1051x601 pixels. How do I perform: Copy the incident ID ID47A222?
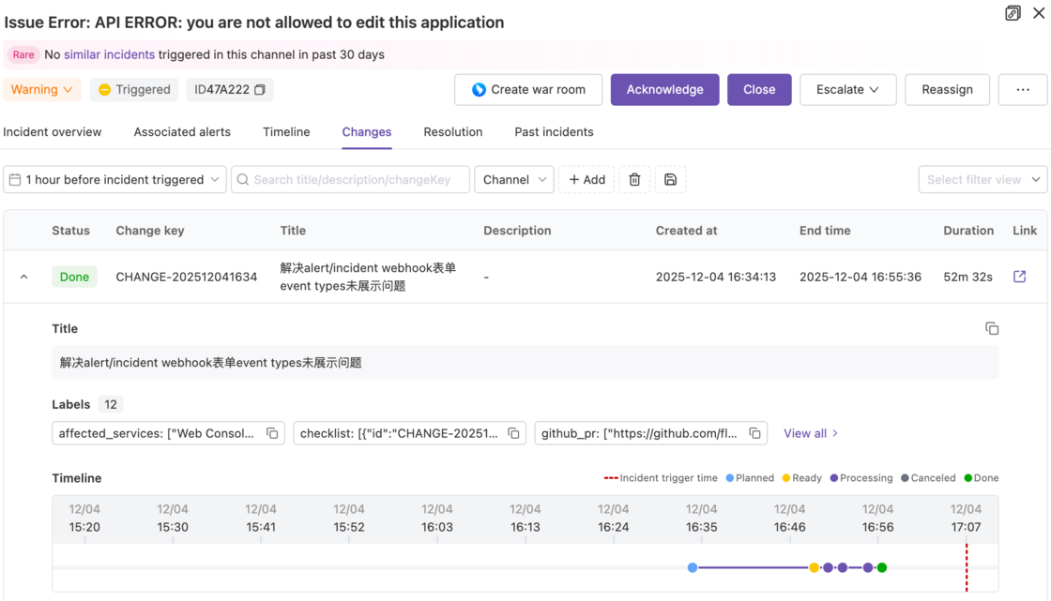(x=260, y=90)
